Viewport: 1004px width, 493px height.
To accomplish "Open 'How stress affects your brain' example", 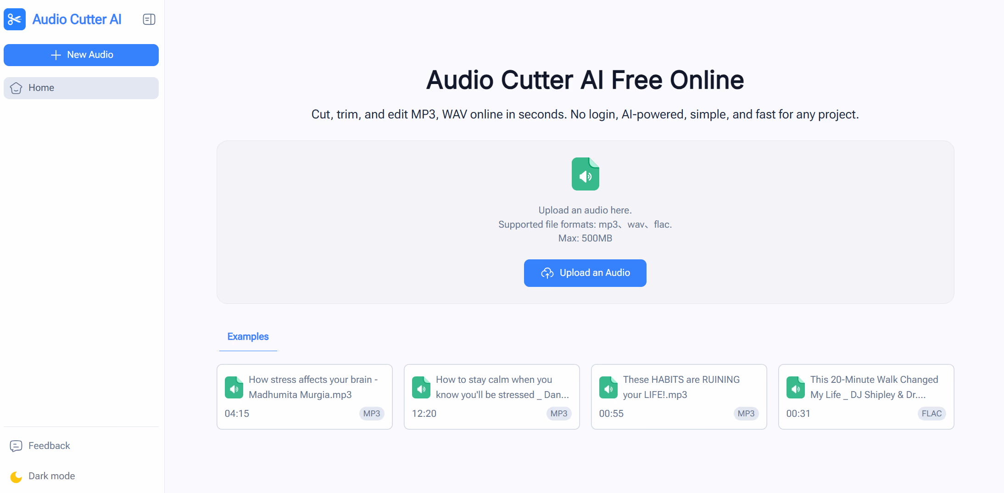I will [304, 397].
